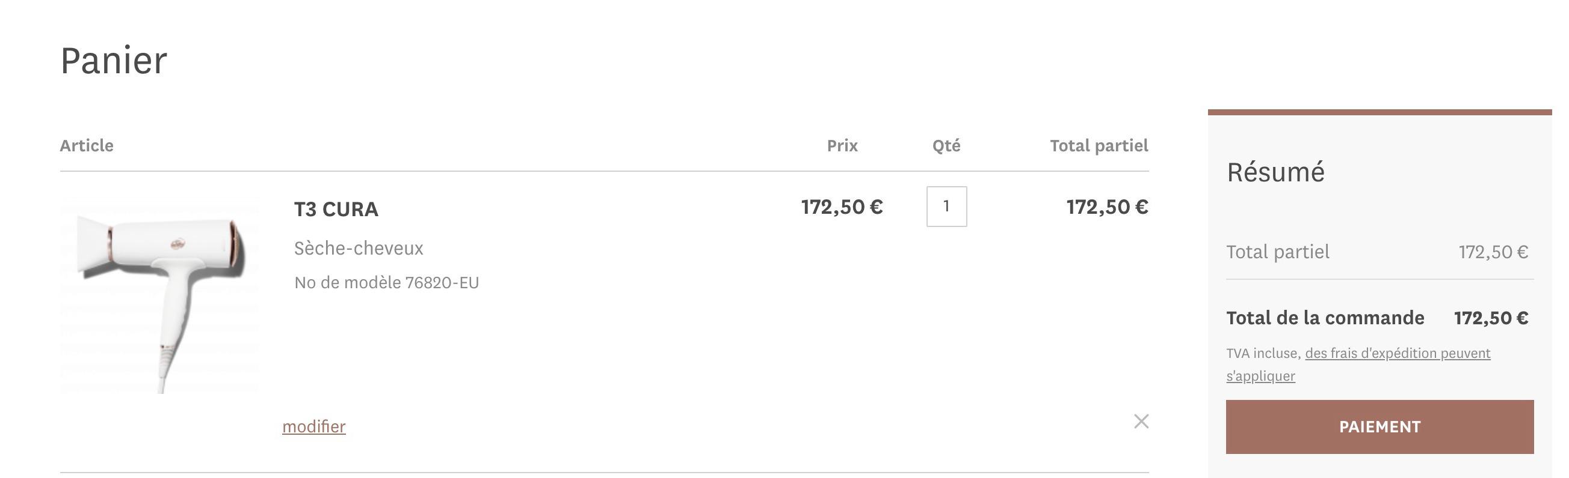Open the T3 CURA product title
Image resolution: width=1569 pixels, height=478 pixels.
336,209
